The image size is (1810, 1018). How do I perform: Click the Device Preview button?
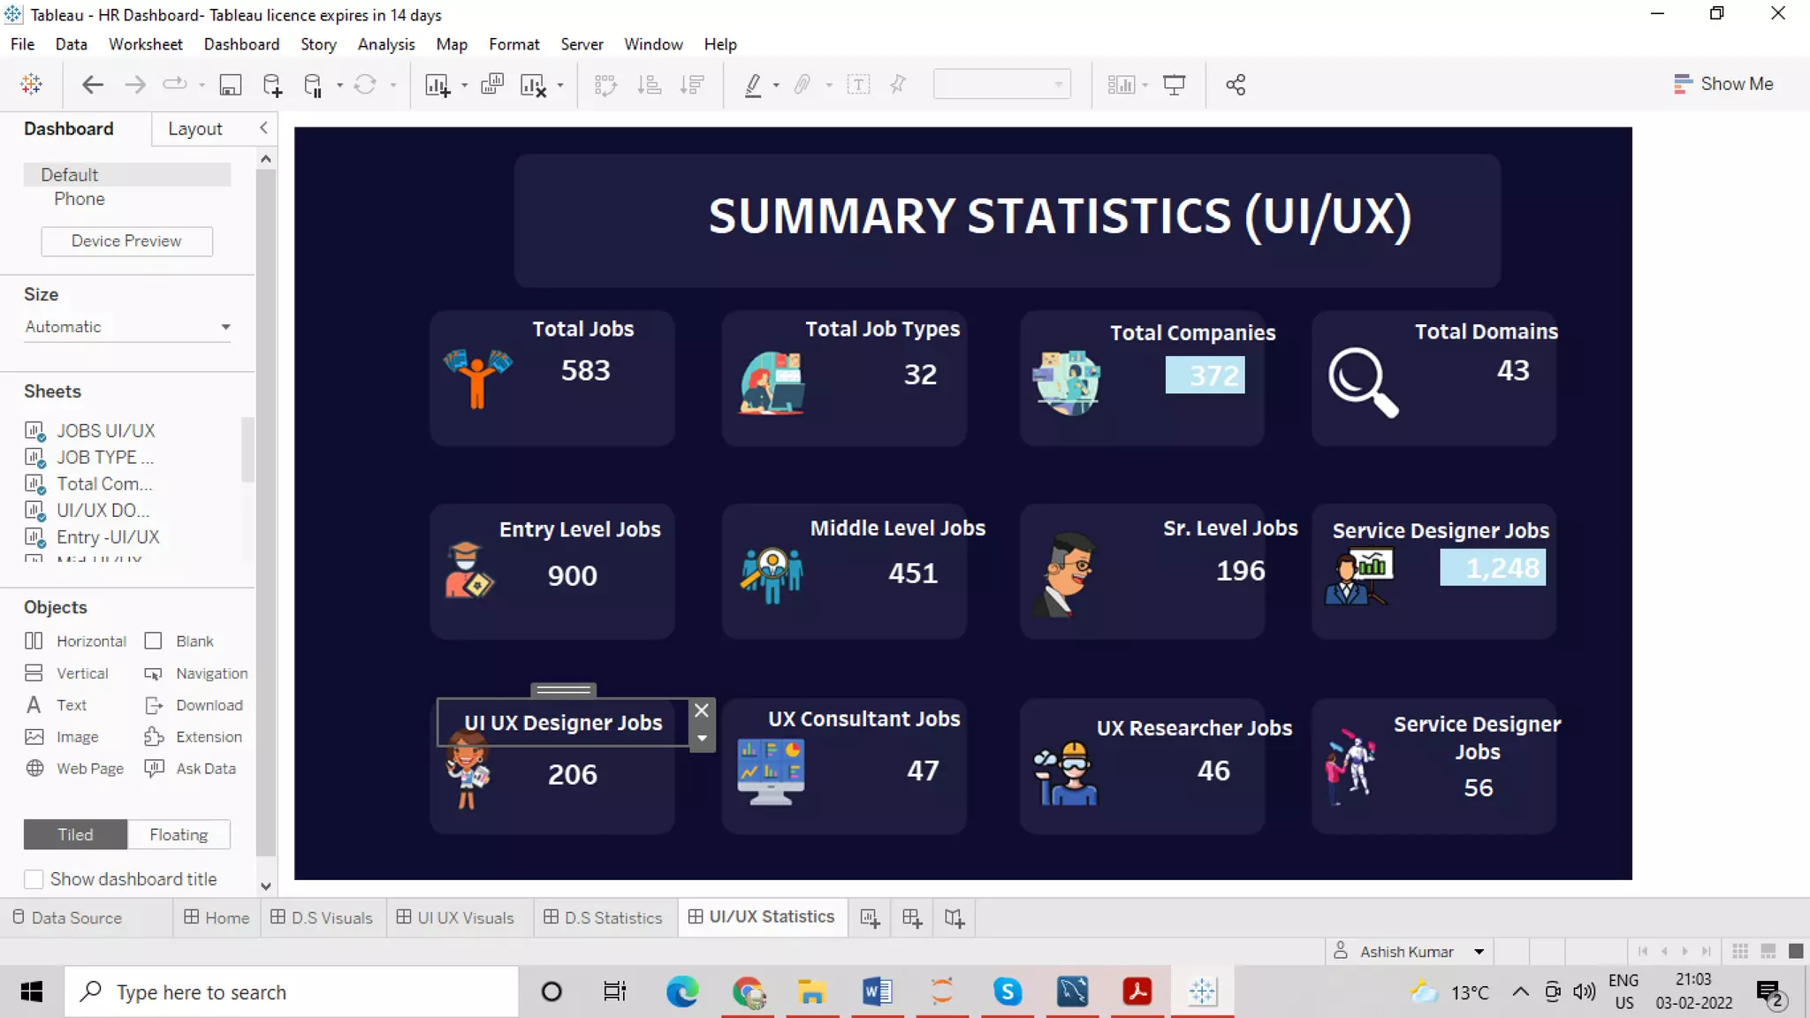(x=126, y=241)
